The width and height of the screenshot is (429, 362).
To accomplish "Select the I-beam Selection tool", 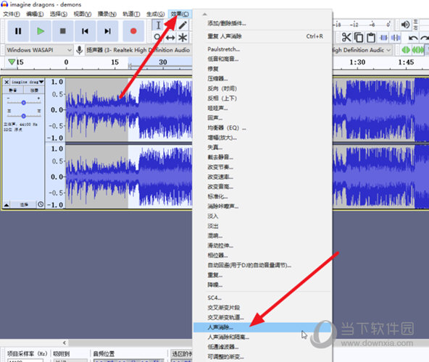I will point(158,25).
